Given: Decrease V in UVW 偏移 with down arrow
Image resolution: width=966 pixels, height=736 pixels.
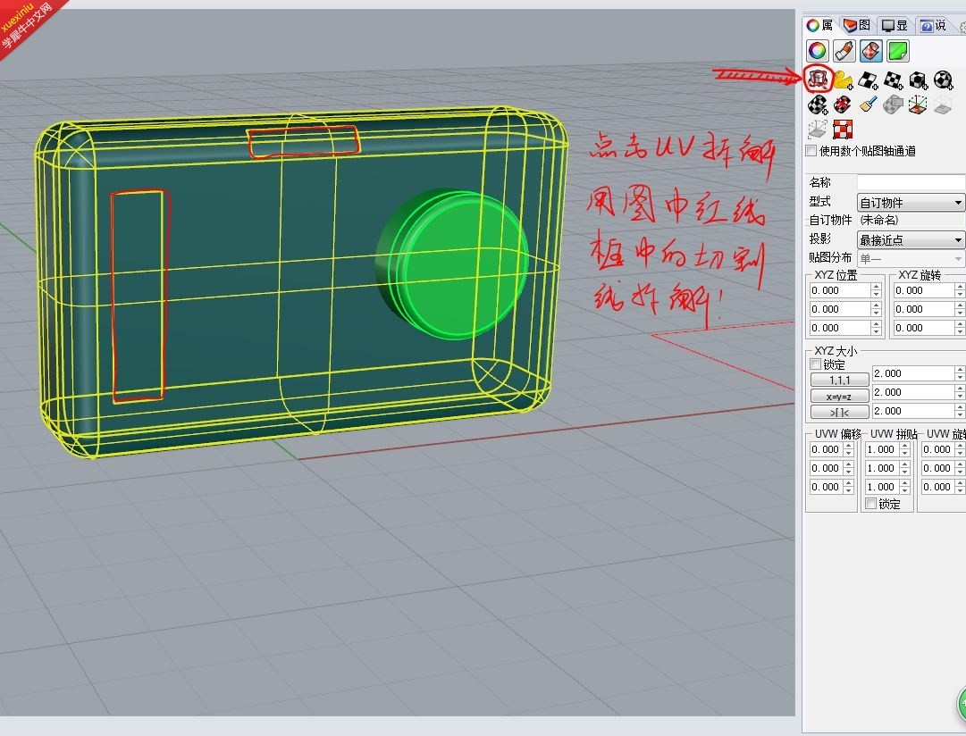Looking at the screenshot, I should coord(848,472).
